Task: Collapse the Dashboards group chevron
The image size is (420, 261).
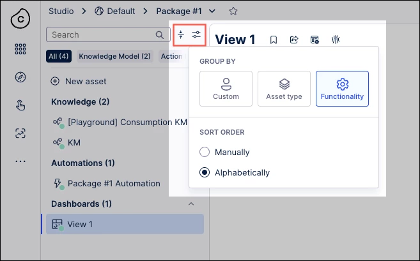Action: [x=191, y=204]
